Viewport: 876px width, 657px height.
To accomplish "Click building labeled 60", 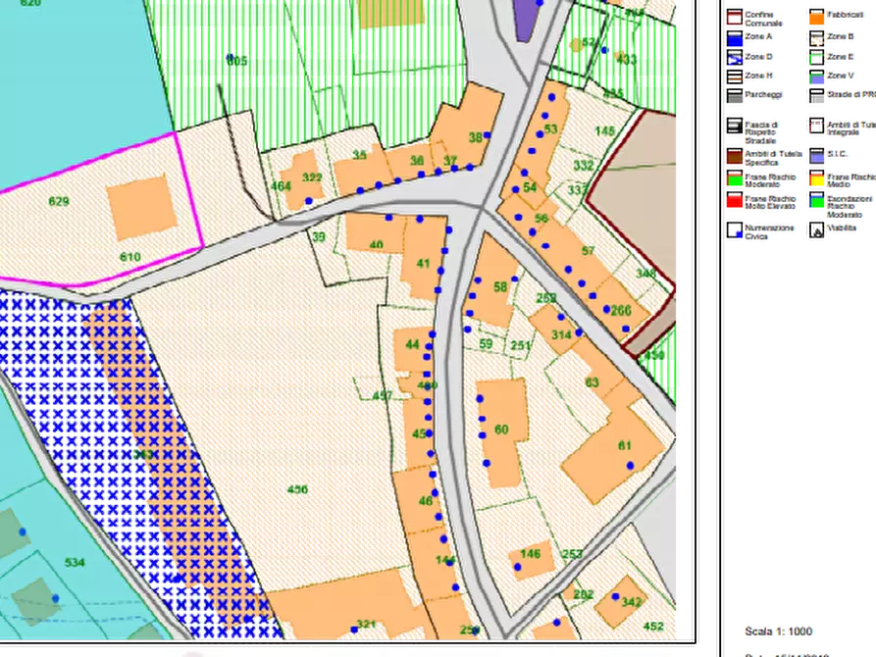I will [501, 430].
